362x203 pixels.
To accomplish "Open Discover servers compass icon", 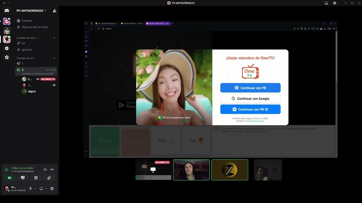I will 7,57.
